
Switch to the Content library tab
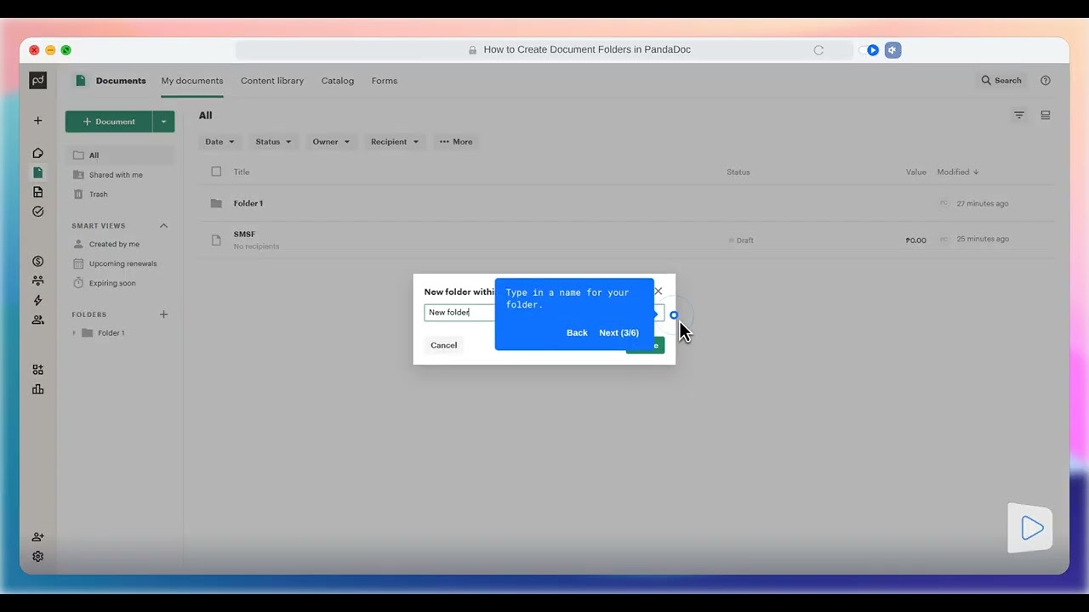(x=272, y=81)
